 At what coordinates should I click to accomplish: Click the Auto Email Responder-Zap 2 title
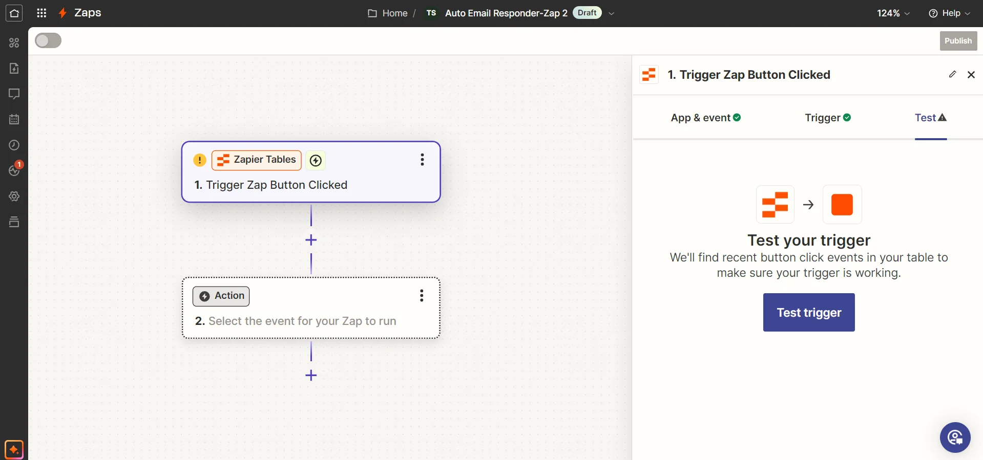click(x=506, y=13)
